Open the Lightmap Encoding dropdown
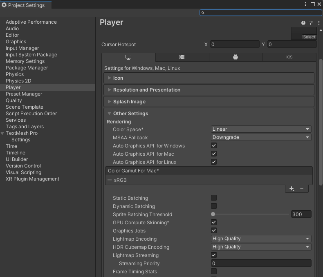This screenshot has width=323, height=277. coord(261,239)
